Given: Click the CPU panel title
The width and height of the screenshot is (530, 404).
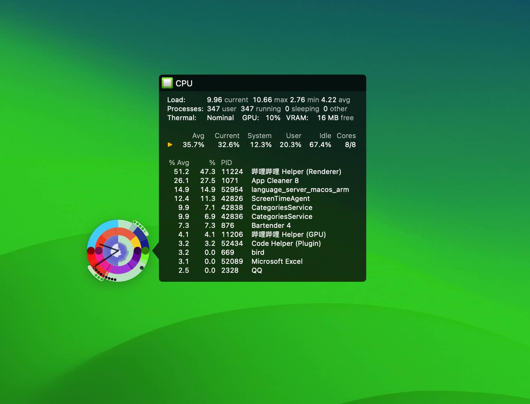Looking at the screenshot, I should (184, 83).
